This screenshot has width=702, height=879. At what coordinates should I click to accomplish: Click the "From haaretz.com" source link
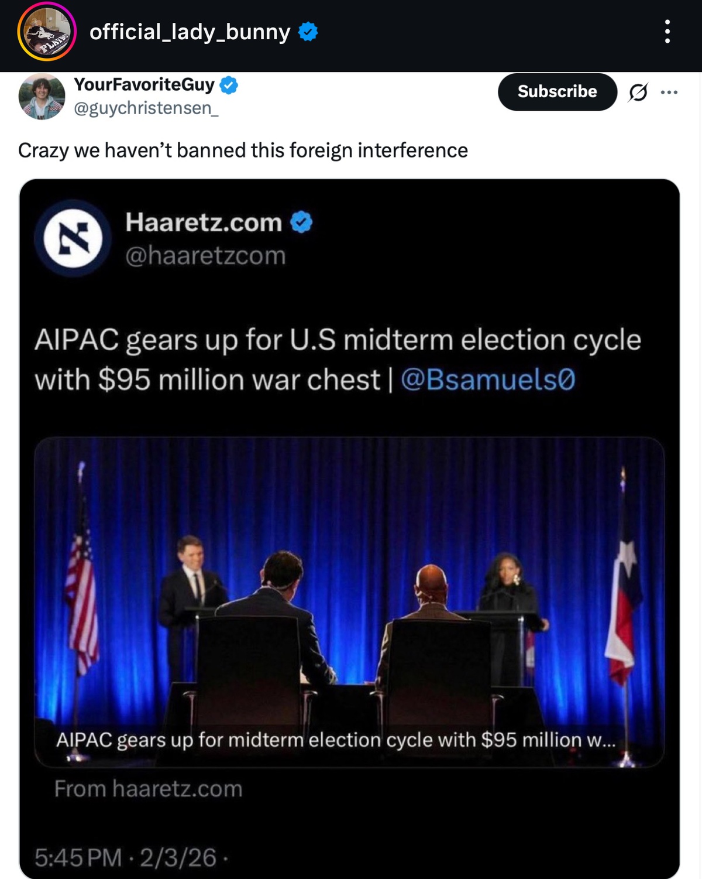click(148, 789)
